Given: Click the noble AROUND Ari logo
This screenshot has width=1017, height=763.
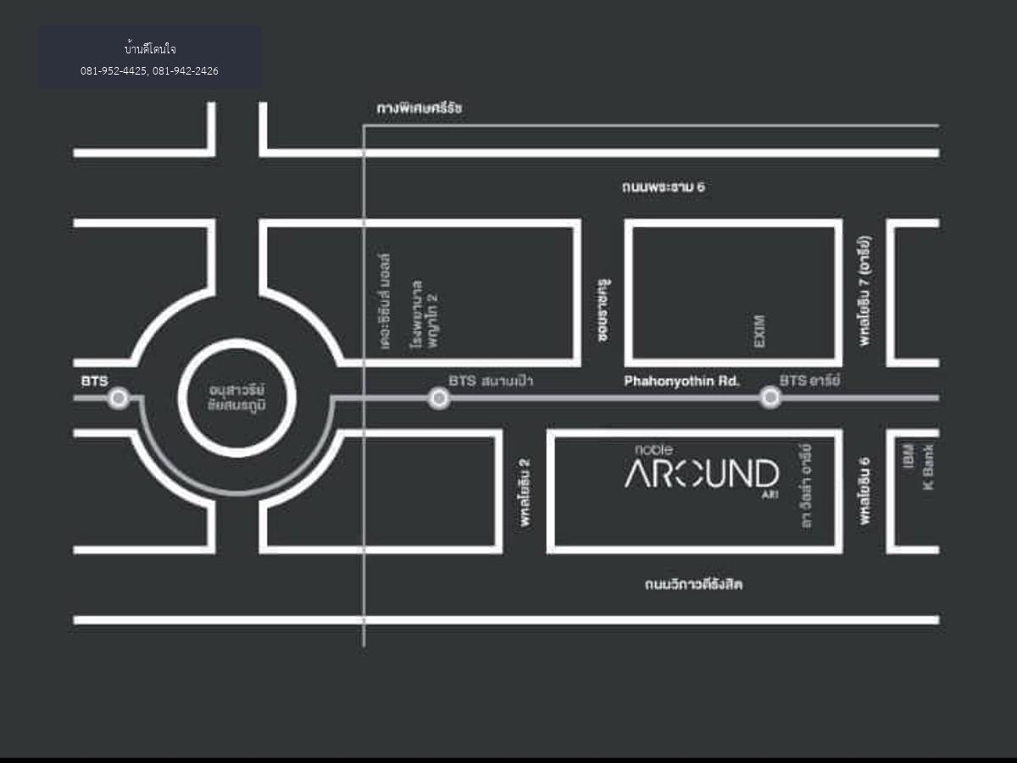Looking at the screenshot, I should pos(702,471).
